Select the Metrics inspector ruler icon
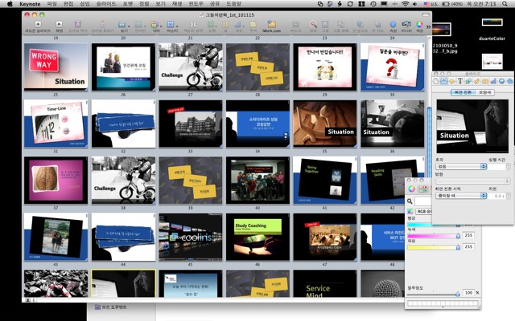This screenshot has width=515, height=321. [476, 81]
